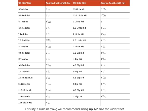Select the '2.5 Little Kid' cell

[87, 40]
